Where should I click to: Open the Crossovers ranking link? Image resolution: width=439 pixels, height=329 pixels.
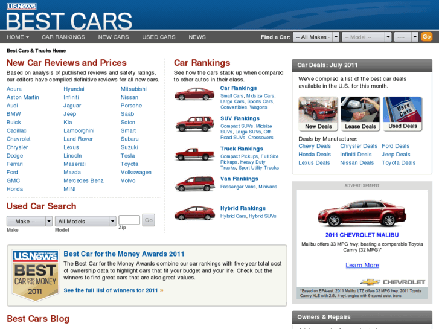261,138
